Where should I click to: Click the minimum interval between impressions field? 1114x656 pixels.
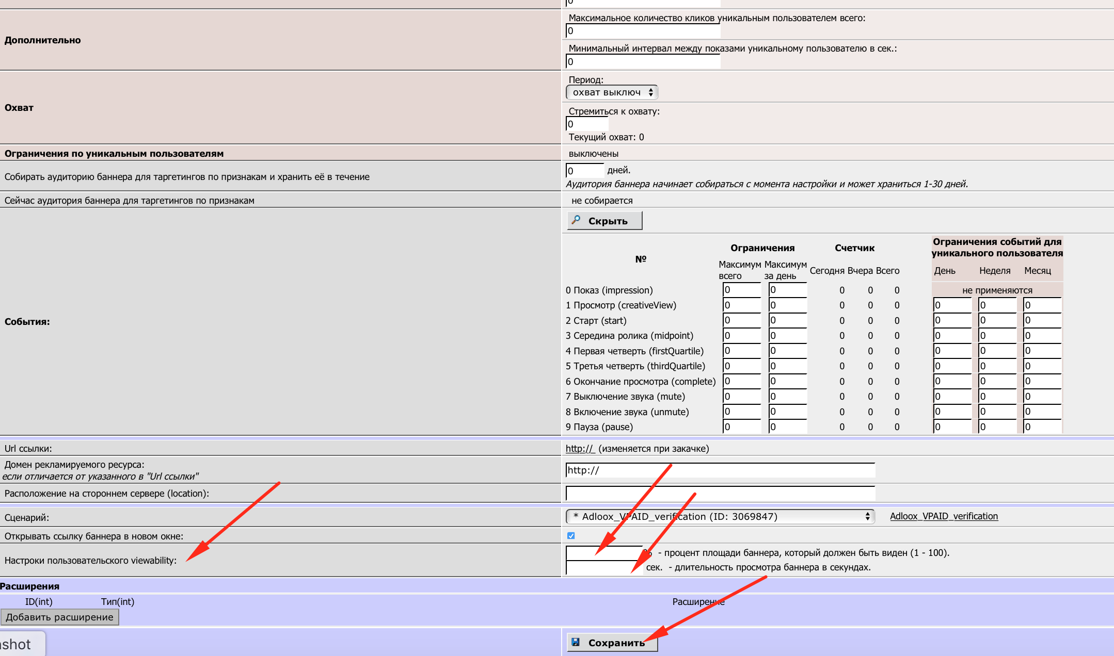point(643,62)
